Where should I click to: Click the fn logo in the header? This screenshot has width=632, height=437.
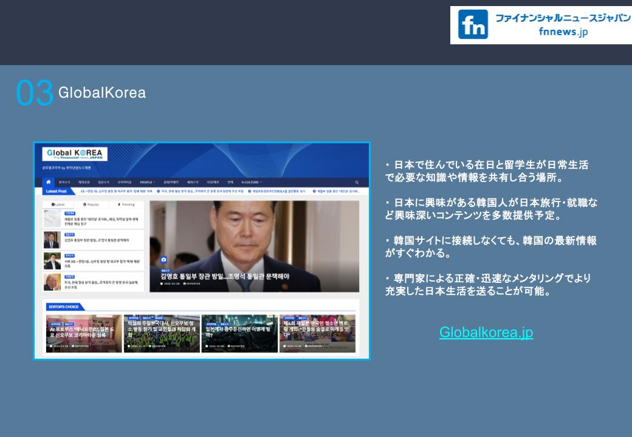pyautogui.click(x=473, y=24)
